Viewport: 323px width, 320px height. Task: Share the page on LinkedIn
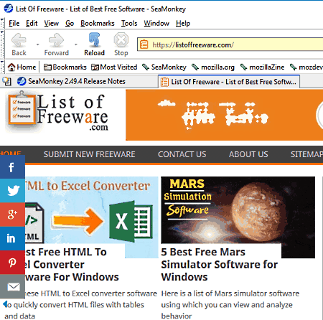click(x=12, y=238)
